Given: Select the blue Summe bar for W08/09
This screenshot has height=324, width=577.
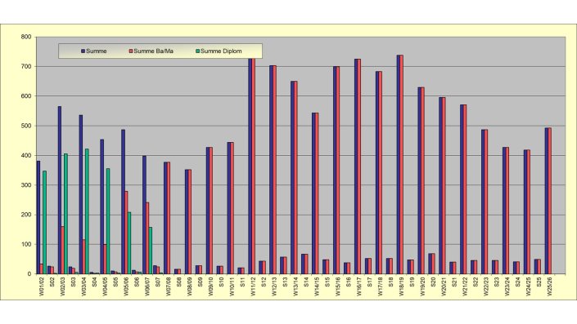Looking at the screenshot, I should tap(187, 222).
